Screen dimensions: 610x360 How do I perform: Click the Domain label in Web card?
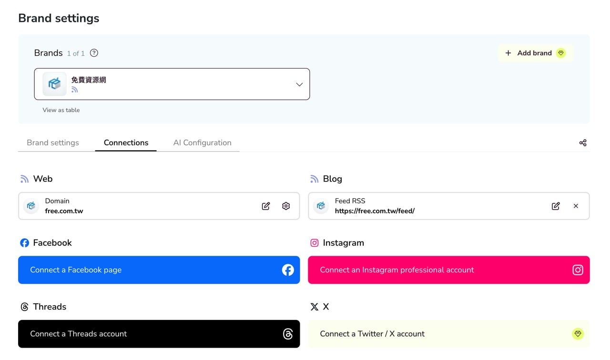point(57,201)
